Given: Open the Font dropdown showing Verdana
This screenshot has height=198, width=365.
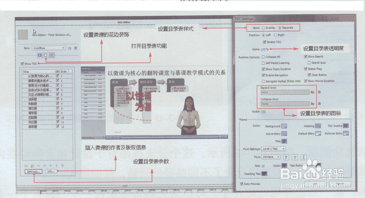Looking at the screenshot, I should tap(271, 157).
